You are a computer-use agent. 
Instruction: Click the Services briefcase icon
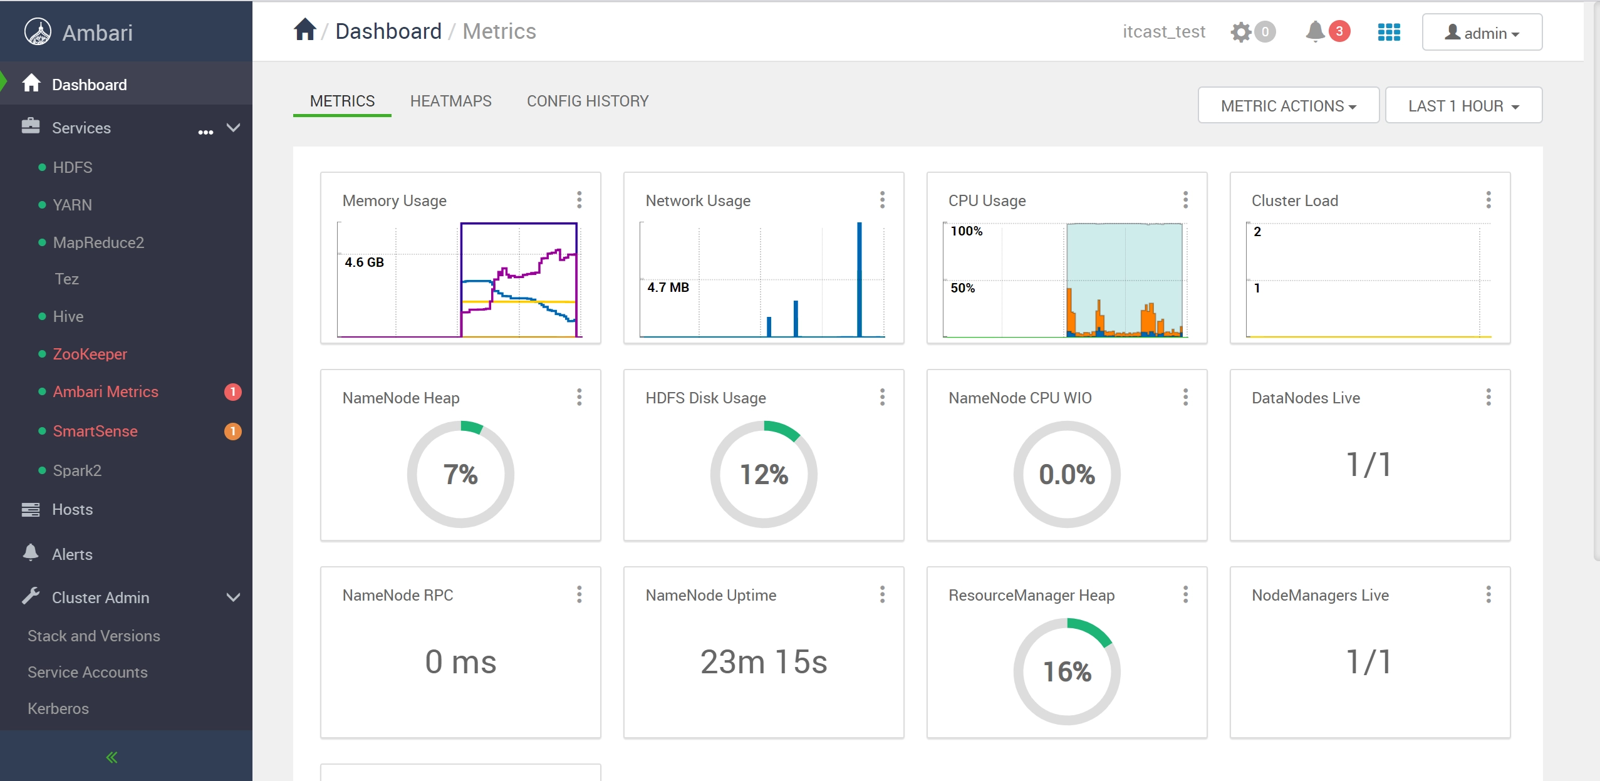(30, 127)
